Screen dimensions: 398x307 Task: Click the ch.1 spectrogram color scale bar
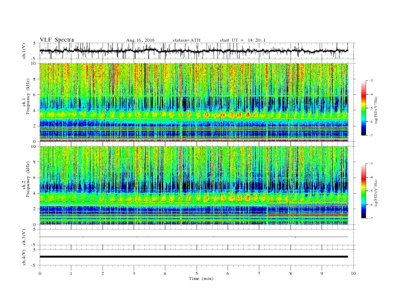(364, 108)
